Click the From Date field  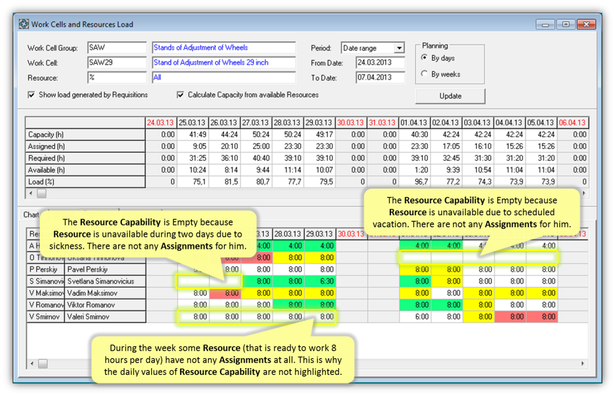380,62
